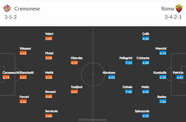Viewport: 186px width, 122px height.
Task: Select Dybala's 7.42 rating badge
Action: click(129, 92)
